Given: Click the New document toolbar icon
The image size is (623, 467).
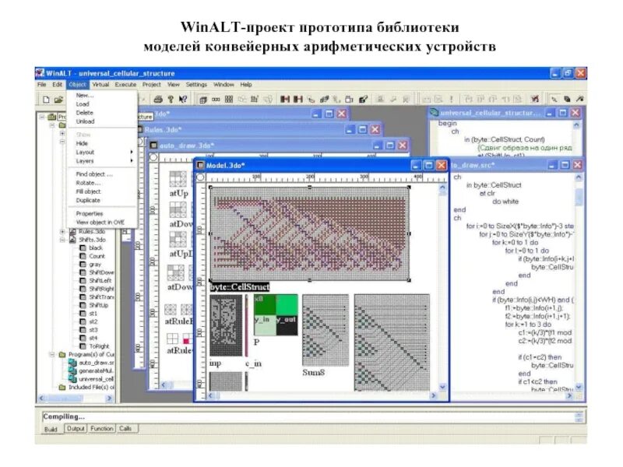Looking at the screenshot, I should (x=46, y=100).
